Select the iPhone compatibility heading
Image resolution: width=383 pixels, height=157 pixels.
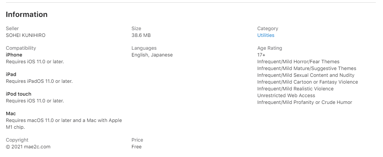tap(14, 55)
